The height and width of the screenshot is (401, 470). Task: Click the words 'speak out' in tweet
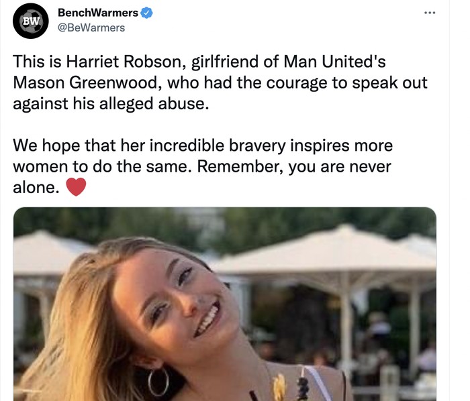pos(389,82)
